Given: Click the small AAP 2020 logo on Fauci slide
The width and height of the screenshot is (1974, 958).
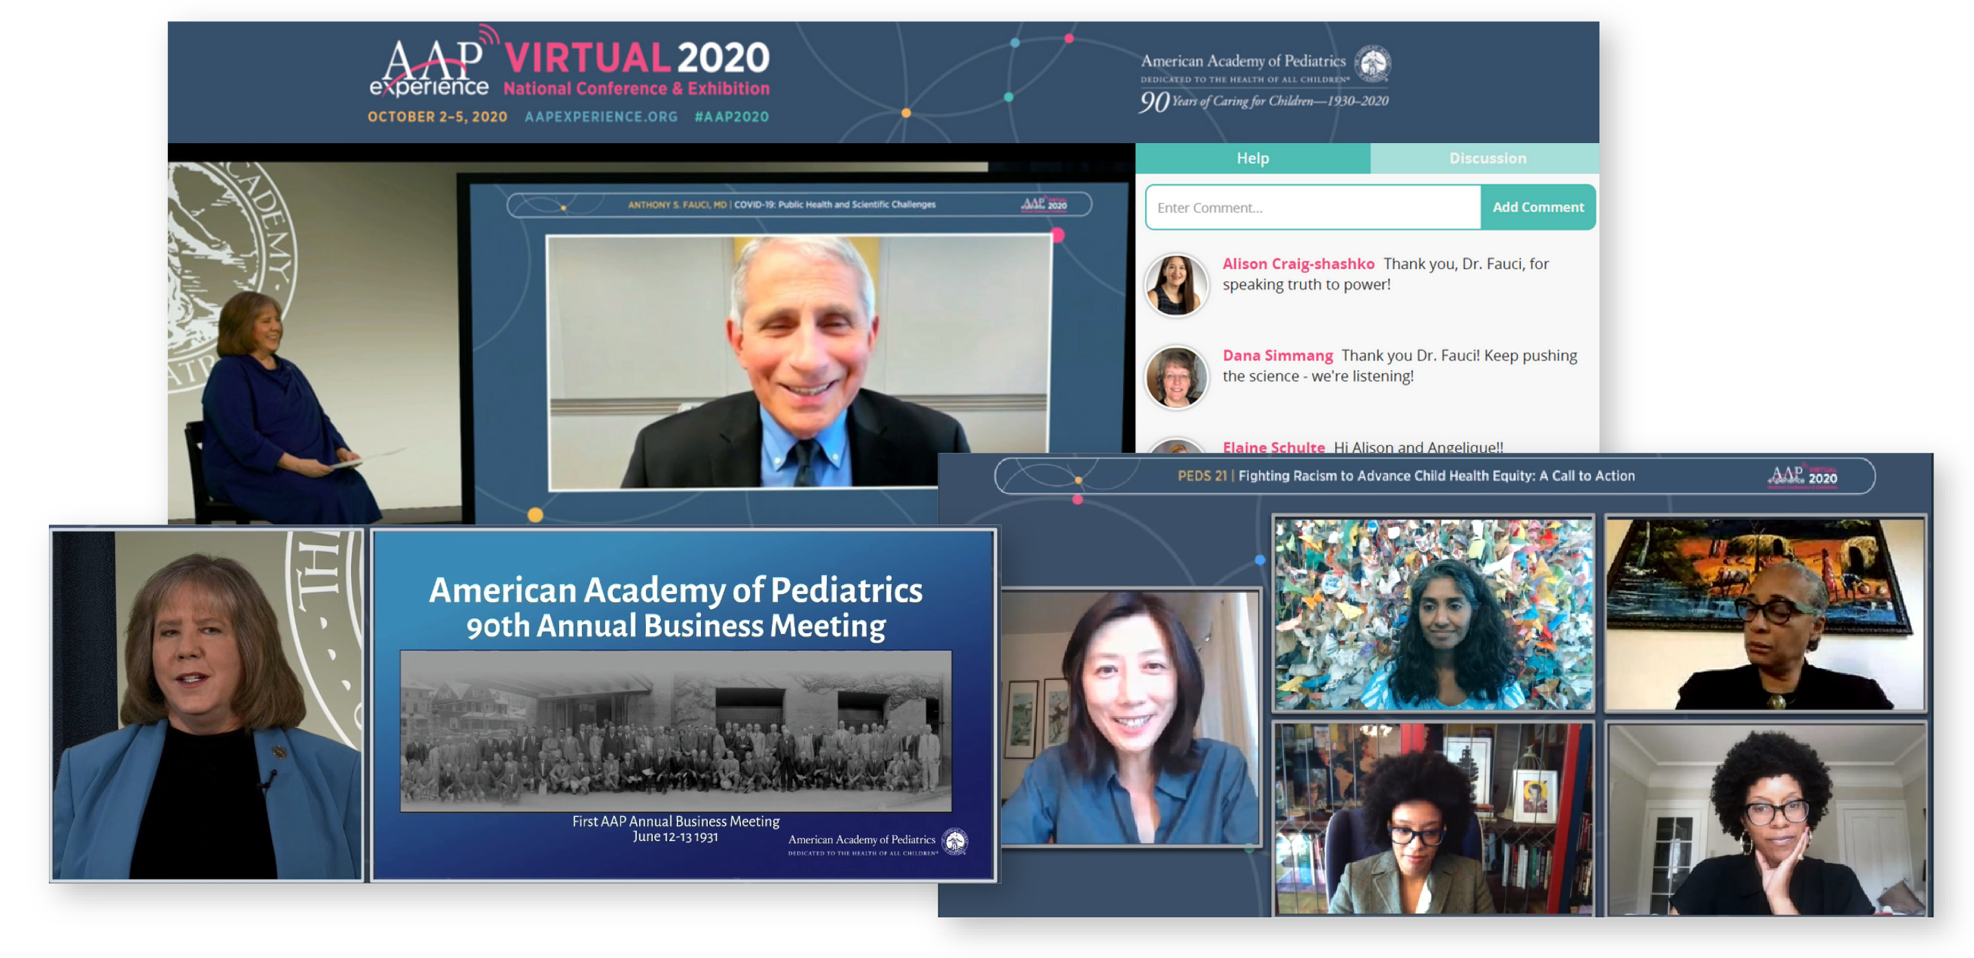Looking at the screenshot, I should tap(1044, 204).
